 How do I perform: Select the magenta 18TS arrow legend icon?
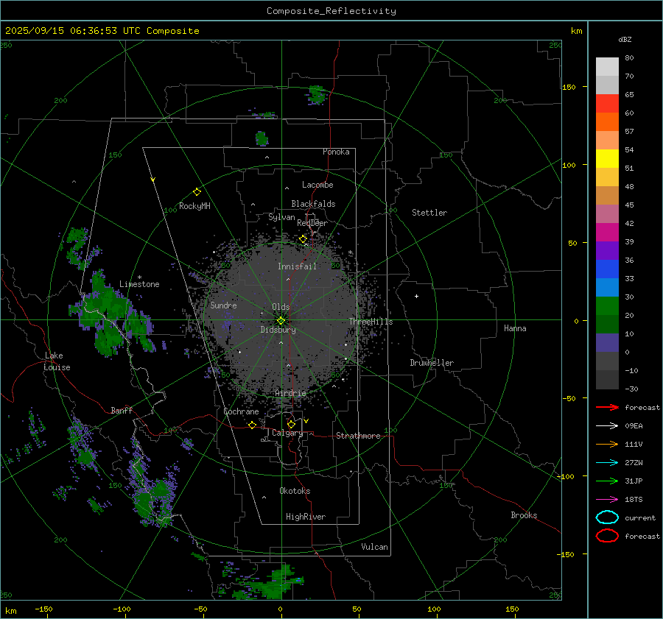pyautogui.click(x=607, y=500)
